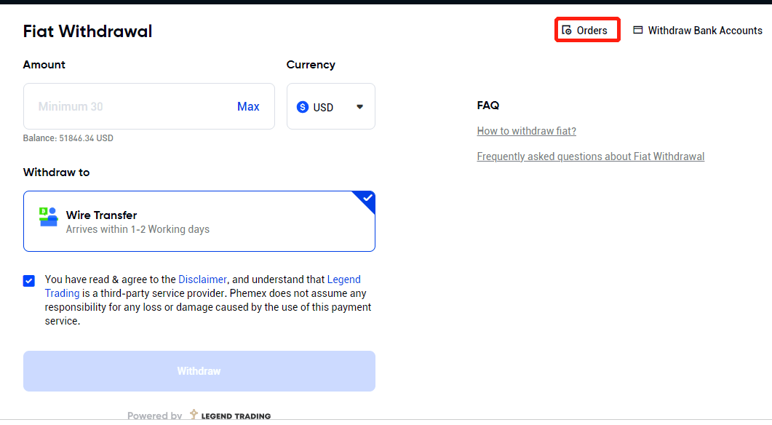Open Frequently asked questions about Fiat Withdrawal

click(590, 156)
